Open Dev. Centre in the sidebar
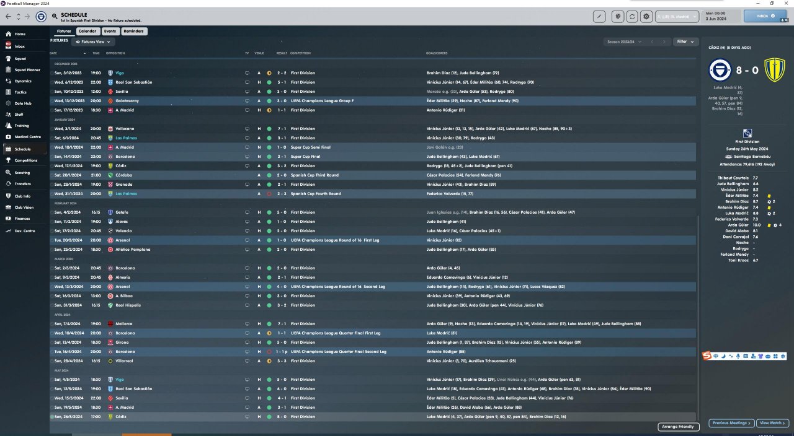This screenshot has width=794, height=436. coord(25,231)
